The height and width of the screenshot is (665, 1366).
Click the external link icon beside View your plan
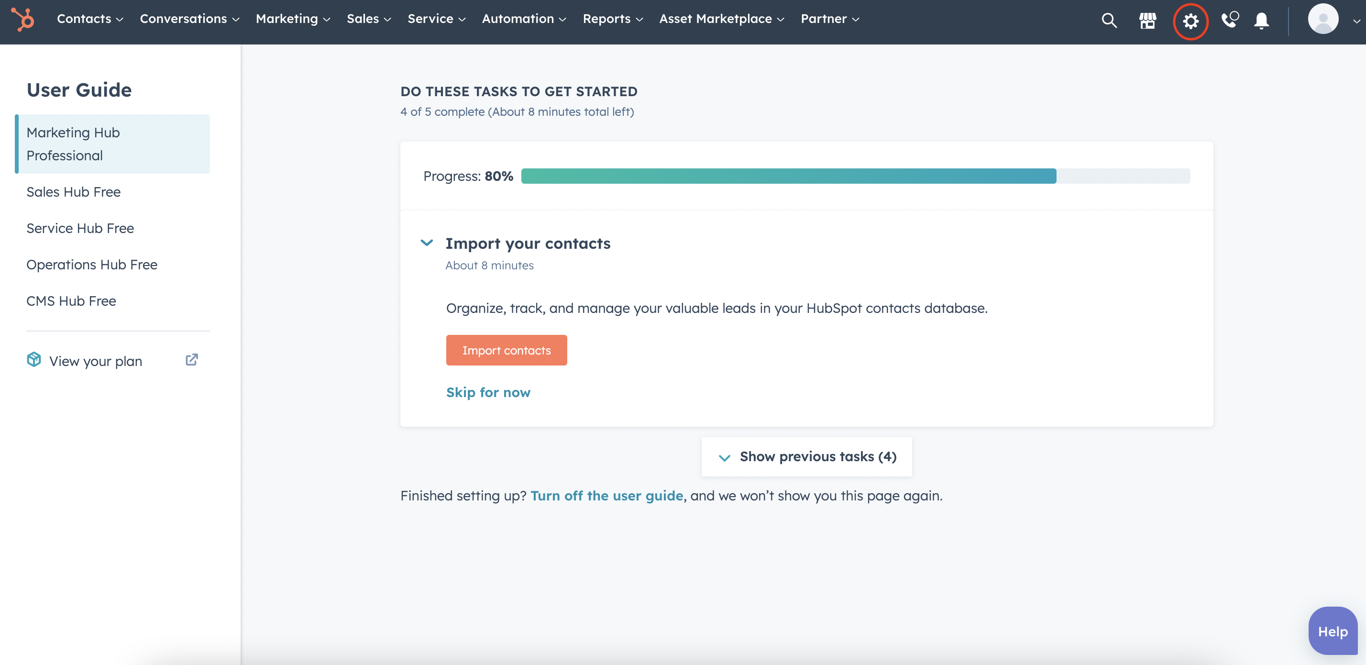[192, 360]
